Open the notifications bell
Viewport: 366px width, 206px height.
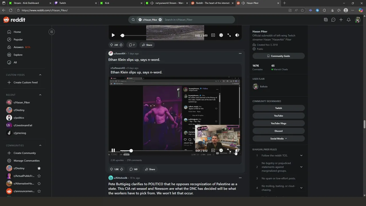pyautogui.click(x=349, y=20)
